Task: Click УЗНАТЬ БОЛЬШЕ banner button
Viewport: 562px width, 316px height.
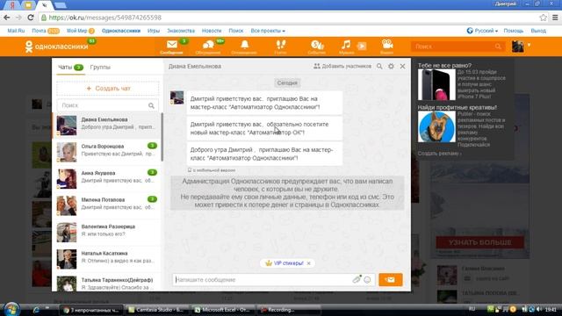Action: pyautogui.click(x=479, y=242)
